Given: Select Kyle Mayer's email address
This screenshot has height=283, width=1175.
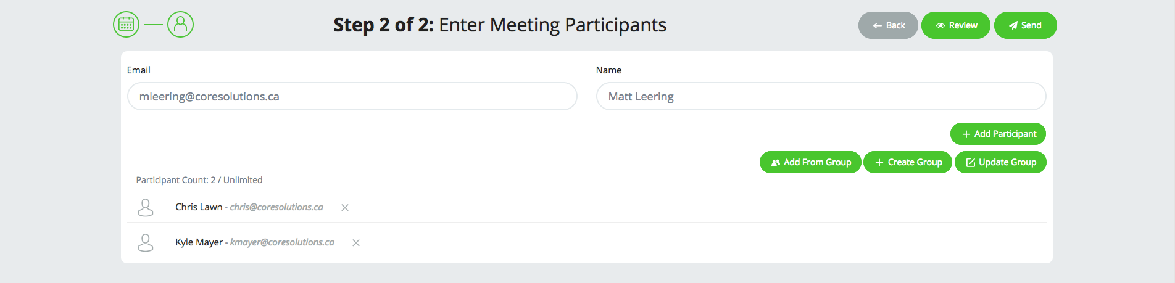Looking at the screenshot, I should [x=282, y=242].
